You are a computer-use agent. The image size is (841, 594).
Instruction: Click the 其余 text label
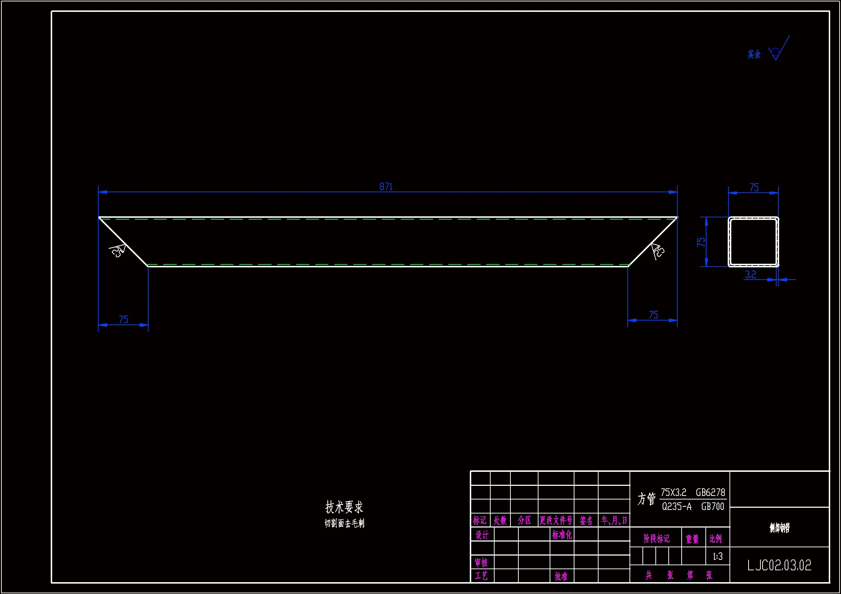pos(754,55)
